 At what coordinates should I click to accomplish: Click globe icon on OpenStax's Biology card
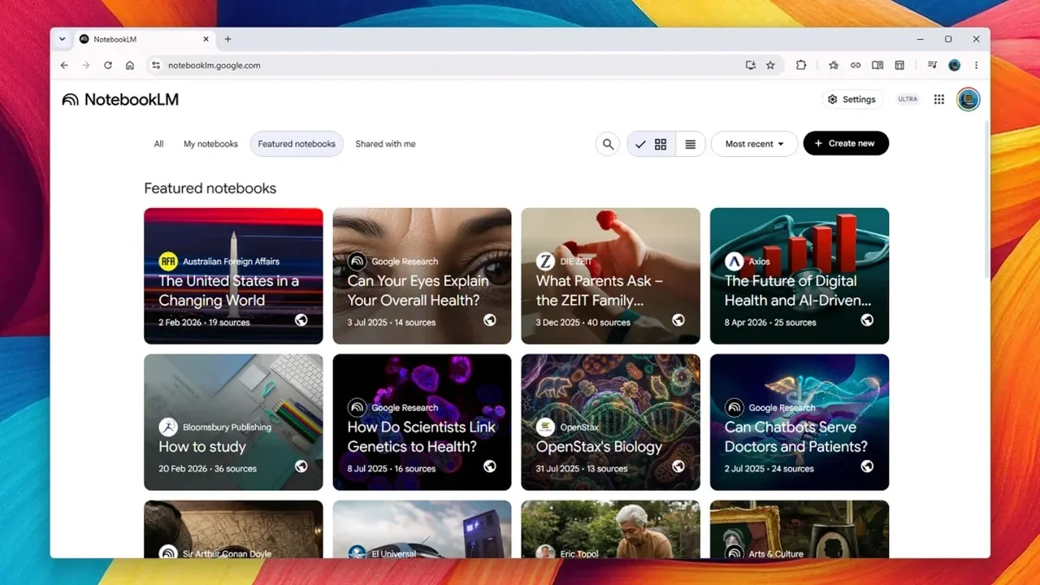point(678,466)
